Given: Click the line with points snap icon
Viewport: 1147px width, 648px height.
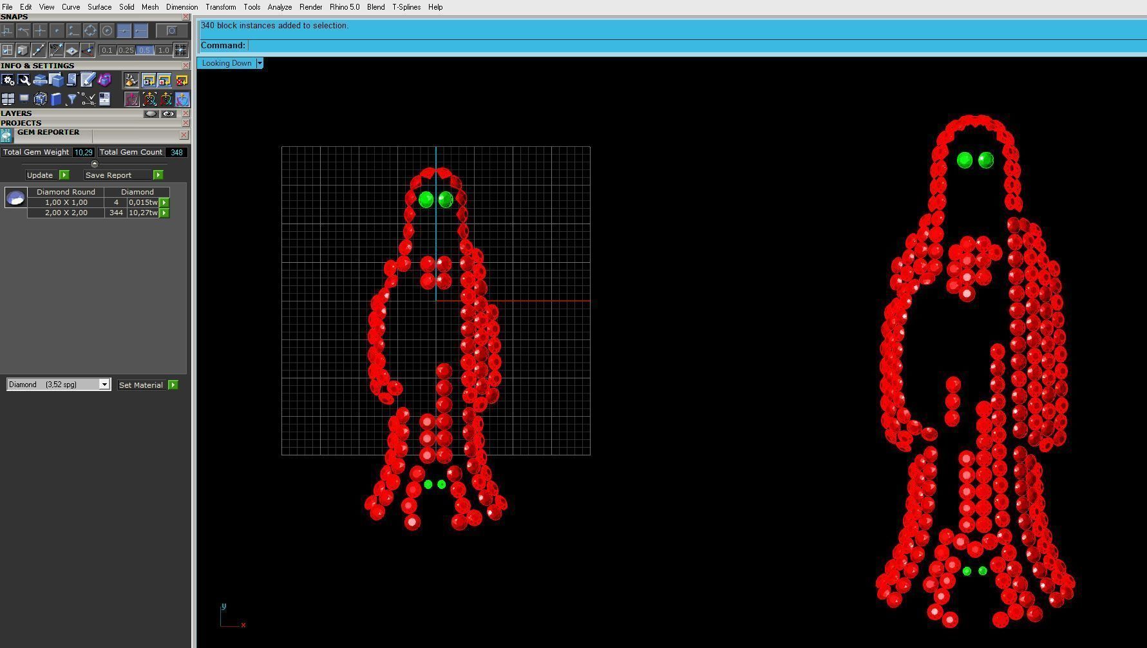Looking at the screenshot, I should coord(39,50).
